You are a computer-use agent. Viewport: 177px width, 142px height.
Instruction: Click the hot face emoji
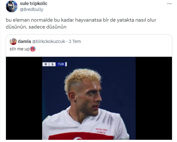pos(33,49)
